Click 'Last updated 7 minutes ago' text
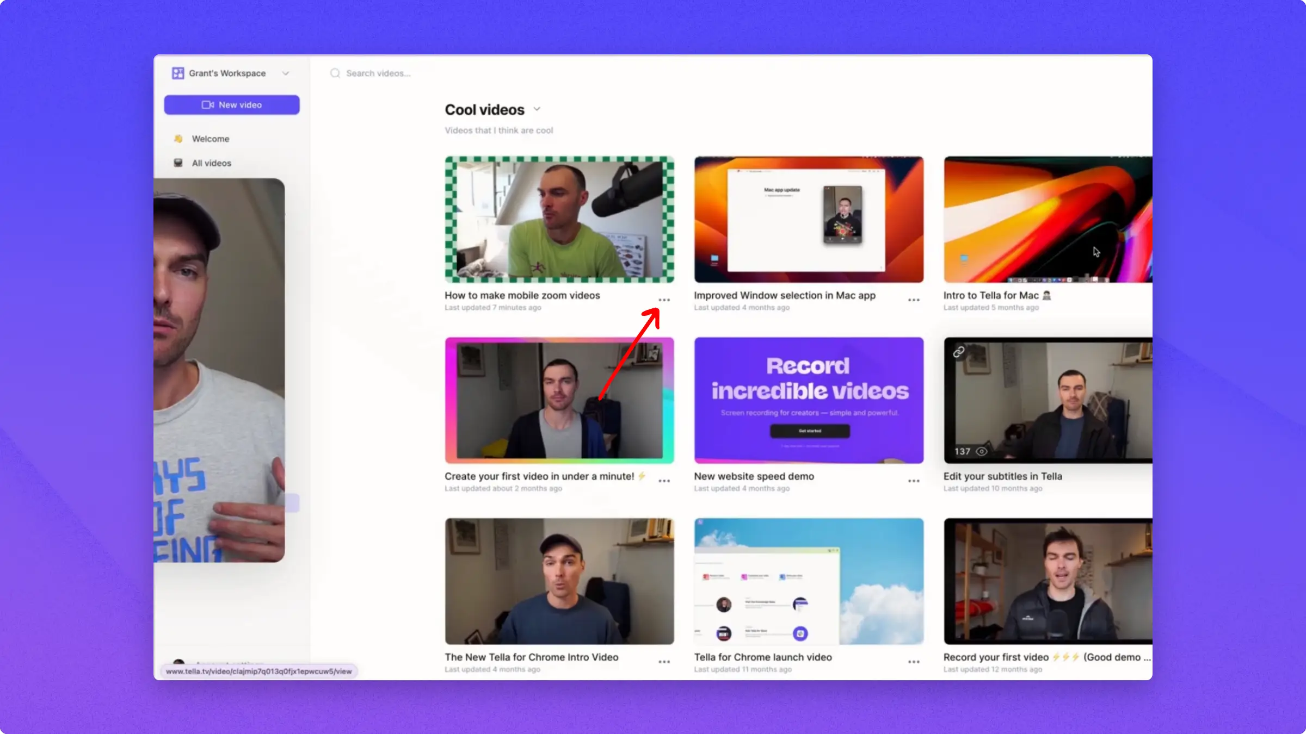The image size is (1306, 734). pos(493,308)
